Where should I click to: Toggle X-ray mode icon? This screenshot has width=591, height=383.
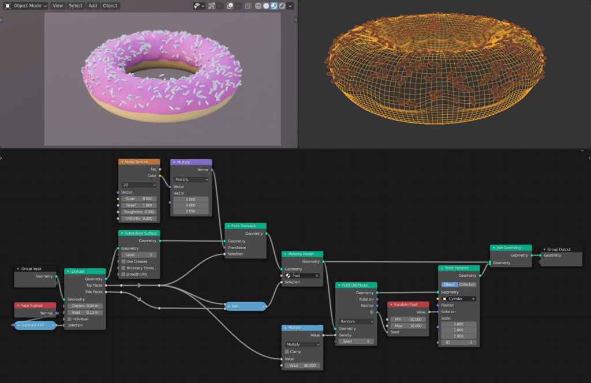point(248,6)
